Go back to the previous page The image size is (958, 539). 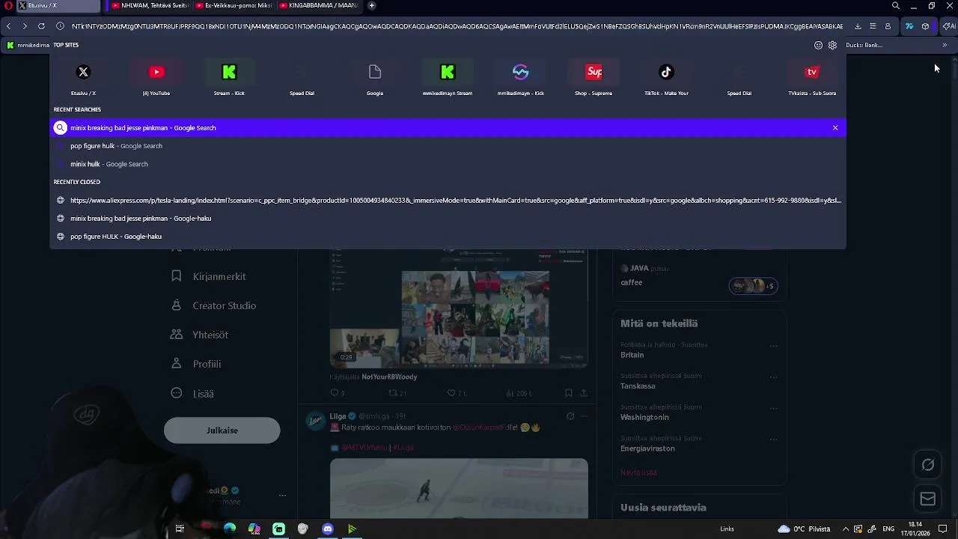(x=8, y=26)
